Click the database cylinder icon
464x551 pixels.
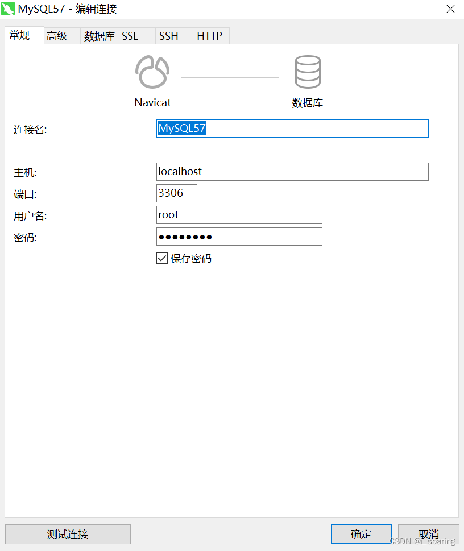308,72
